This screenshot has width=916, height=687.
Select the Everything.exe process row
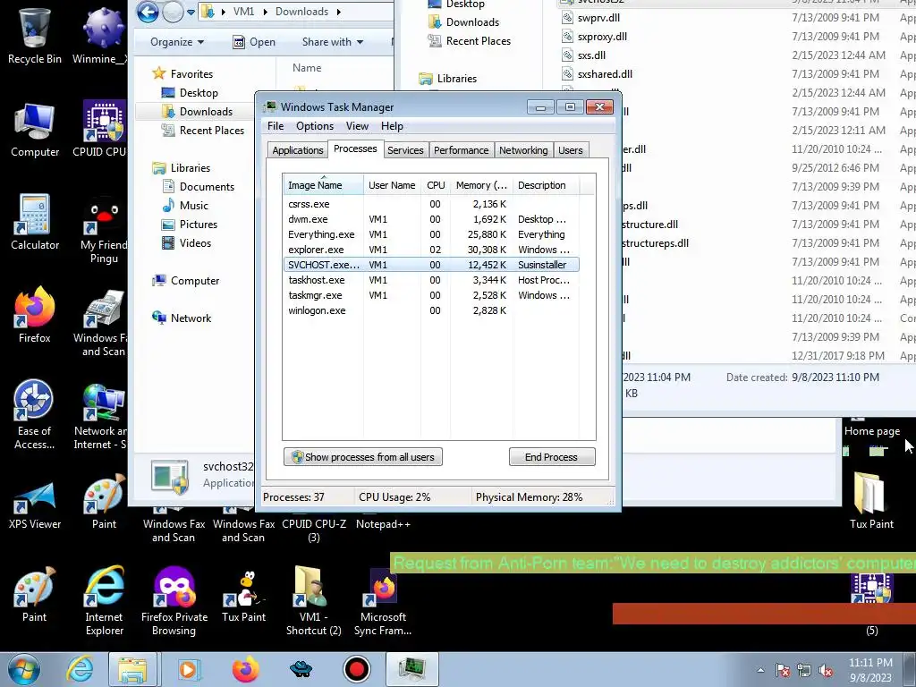431,234
